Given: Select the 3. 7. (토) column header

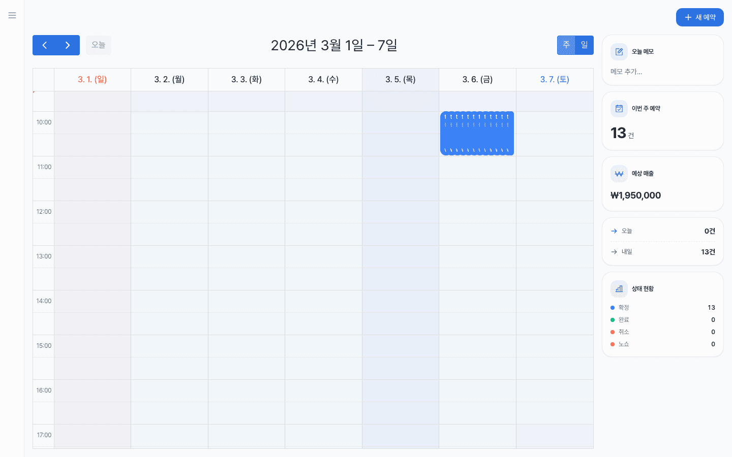Looking at the screenshot, I should click(555, 80).
